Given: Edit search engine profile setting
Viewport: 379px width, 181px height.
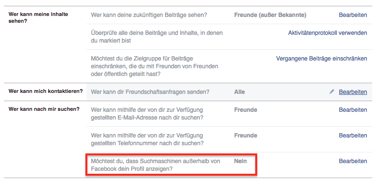Looking at the screenshot, I should [353, 161].
